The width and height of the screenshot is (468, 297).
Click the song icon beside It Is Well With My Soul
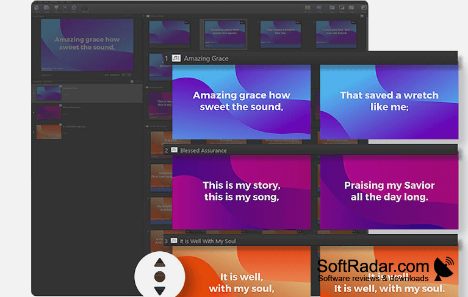174,241
